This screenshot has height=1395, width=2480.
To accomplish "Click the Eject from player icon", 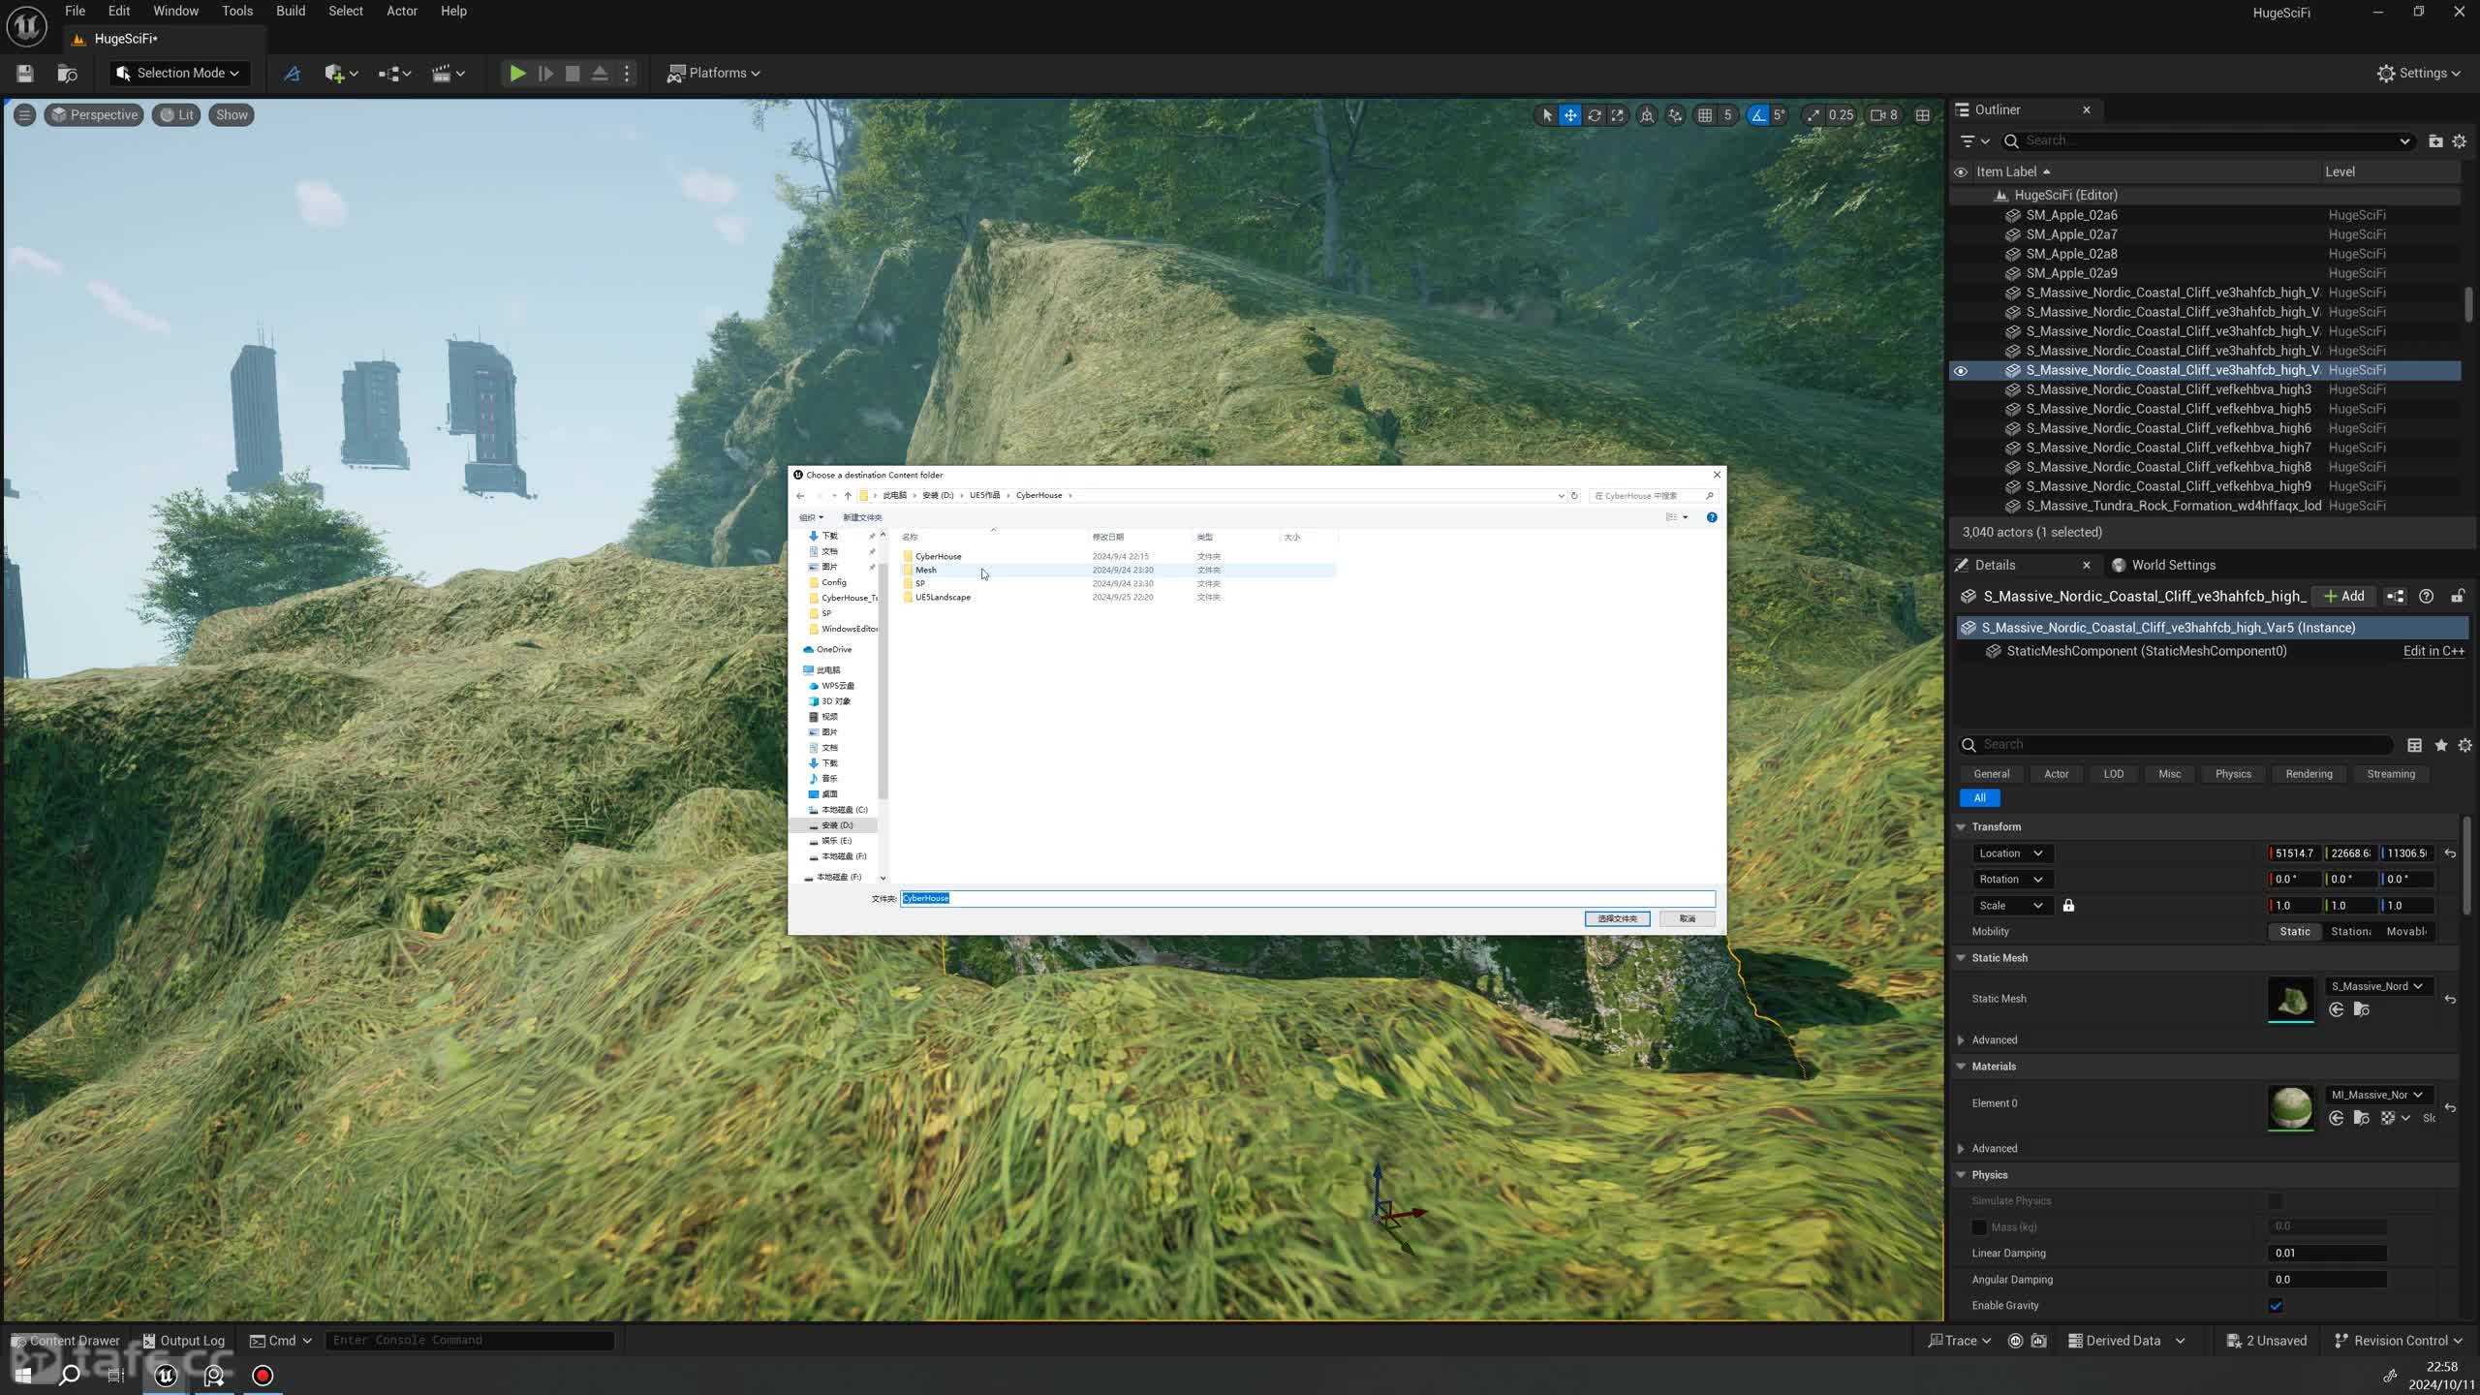I will tap(600, 74).
